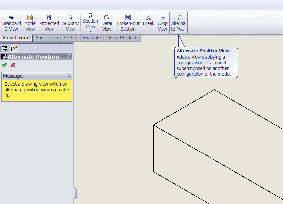The image size is (283, 204).
Task: Confirm with the green OK checkmark
Action: tap(4, 65)
